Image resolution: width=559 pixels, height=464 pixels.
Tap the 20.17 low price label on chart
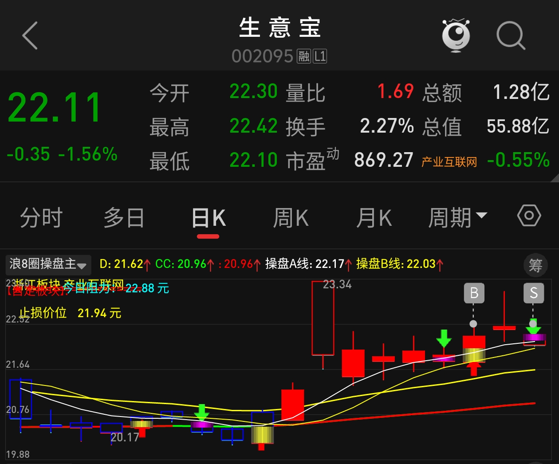point(125,437)
